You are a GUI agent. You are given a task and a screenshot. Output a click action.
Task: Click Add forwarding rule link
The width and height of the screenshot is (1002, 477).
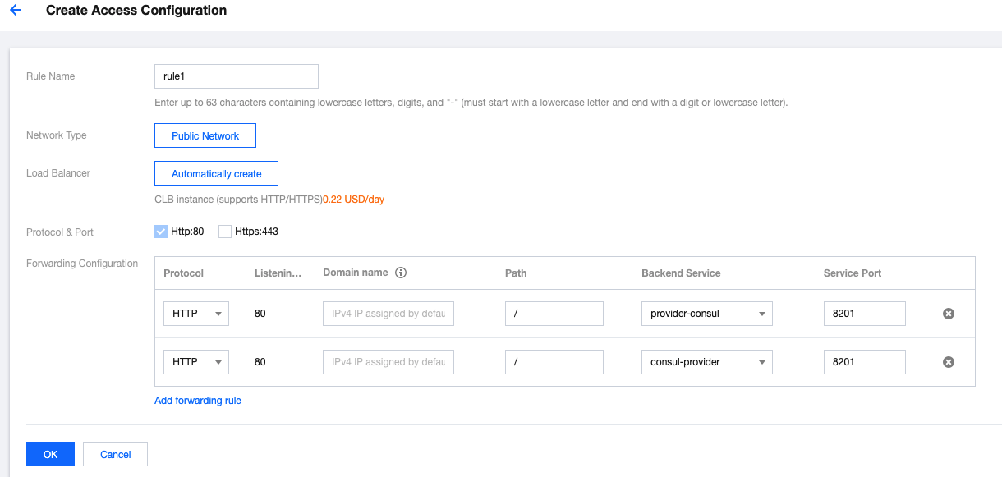click(x=198, y=401)
